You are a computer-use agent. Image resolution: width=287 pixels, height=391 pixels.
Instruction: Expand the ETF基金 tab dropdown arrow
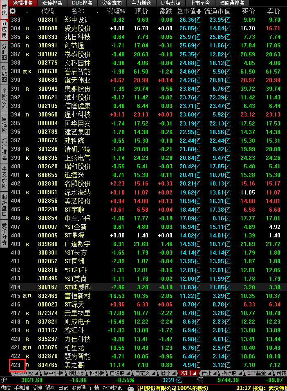point(270,373)
